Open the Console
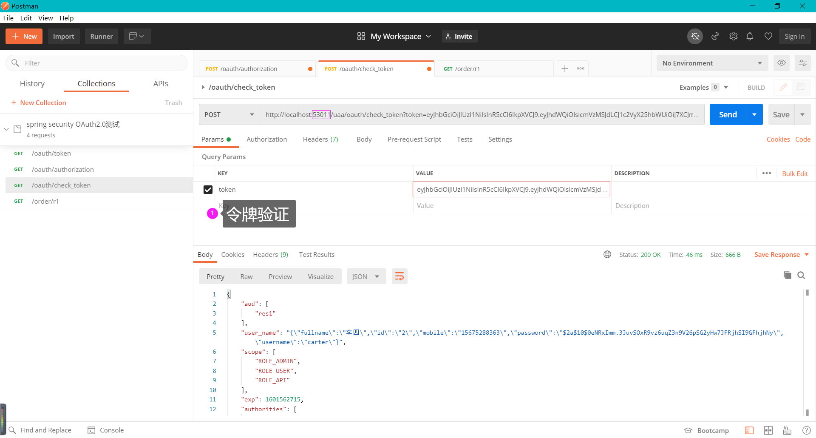 (x=106, y=430)
